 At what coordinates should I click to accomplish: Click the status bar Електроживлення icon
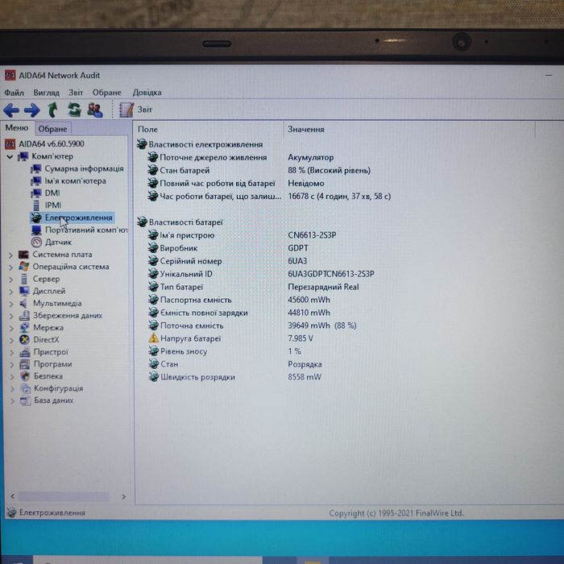click(11, 512)
